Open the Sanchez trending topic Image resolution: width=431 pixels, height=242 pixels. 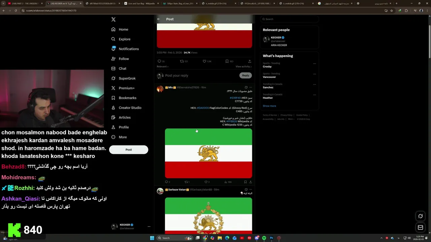[x=268, y=87]
